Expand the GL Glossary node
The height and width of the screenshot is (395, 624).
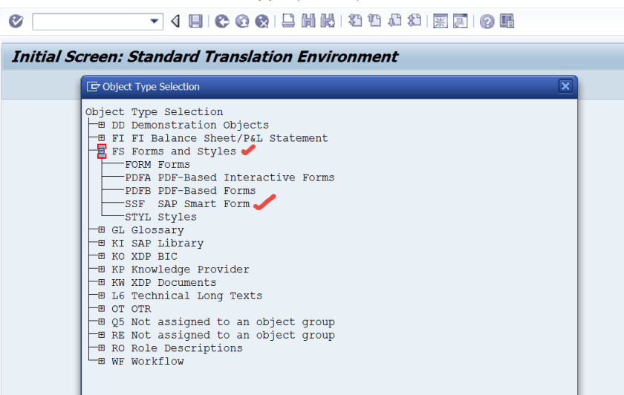(x=102, y=230)
